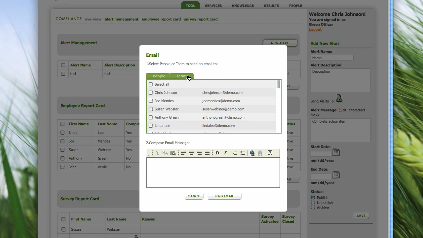Viewport: 423px width, 238px height.
Task: Click the Start Date input field
Action: tap(321, 154)
